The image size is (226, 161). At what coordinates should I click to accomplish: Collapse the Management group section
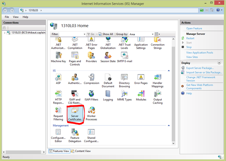[x=169, y=126]
